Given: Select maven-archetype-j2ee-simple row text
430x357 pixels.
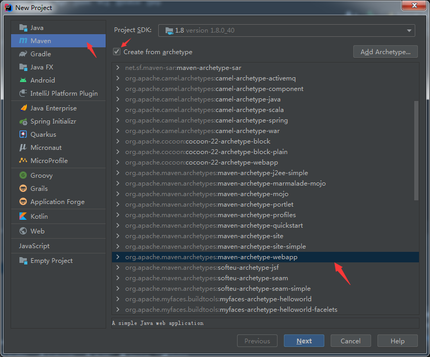Looking at the screenshot, I should point(217,173).
